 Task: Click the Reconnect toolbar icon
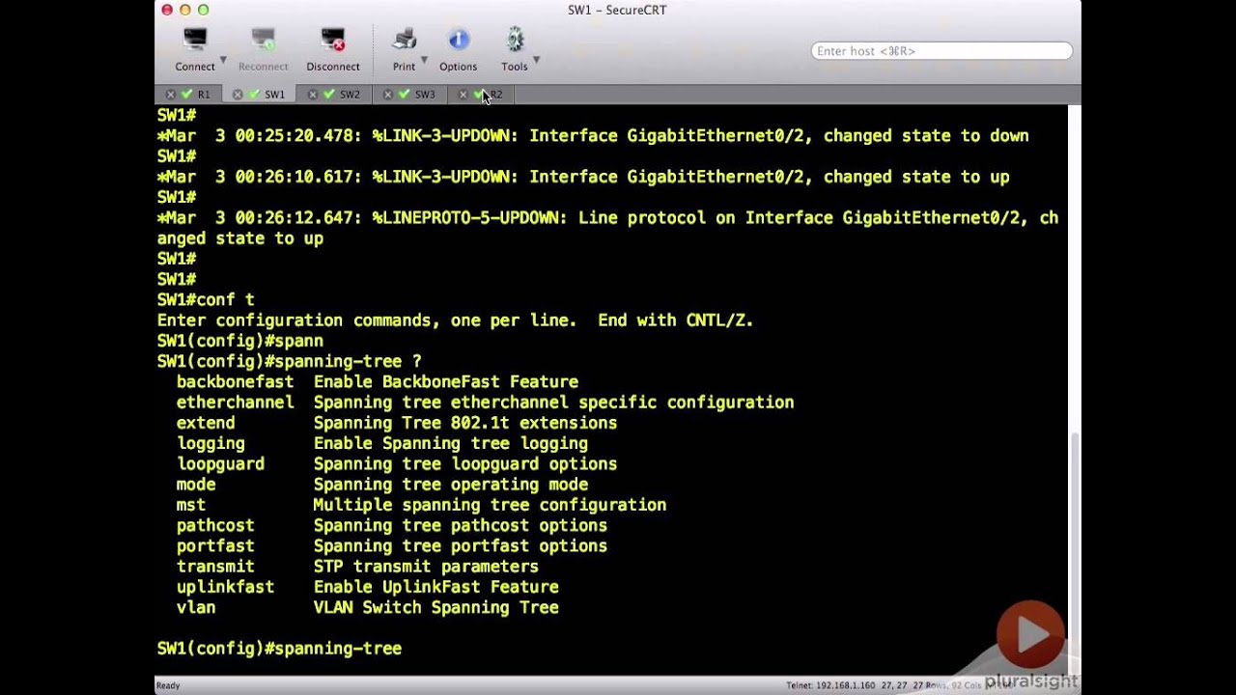263,40
